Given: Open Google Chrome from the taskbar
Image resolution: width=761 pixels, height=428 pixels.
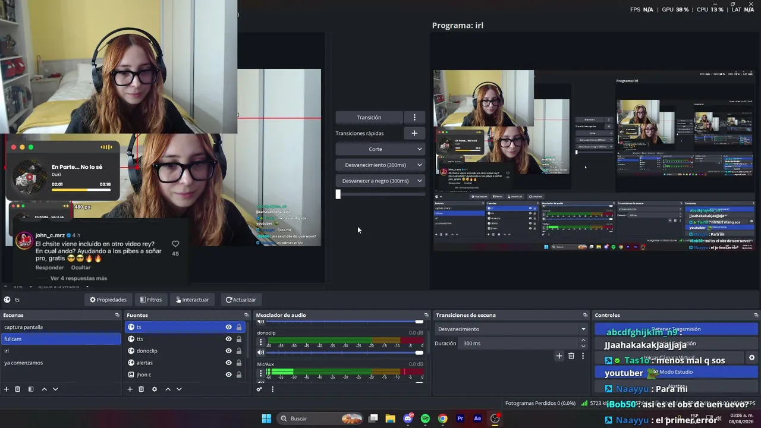Looking at the screenshot, I should tap(442, 418).
